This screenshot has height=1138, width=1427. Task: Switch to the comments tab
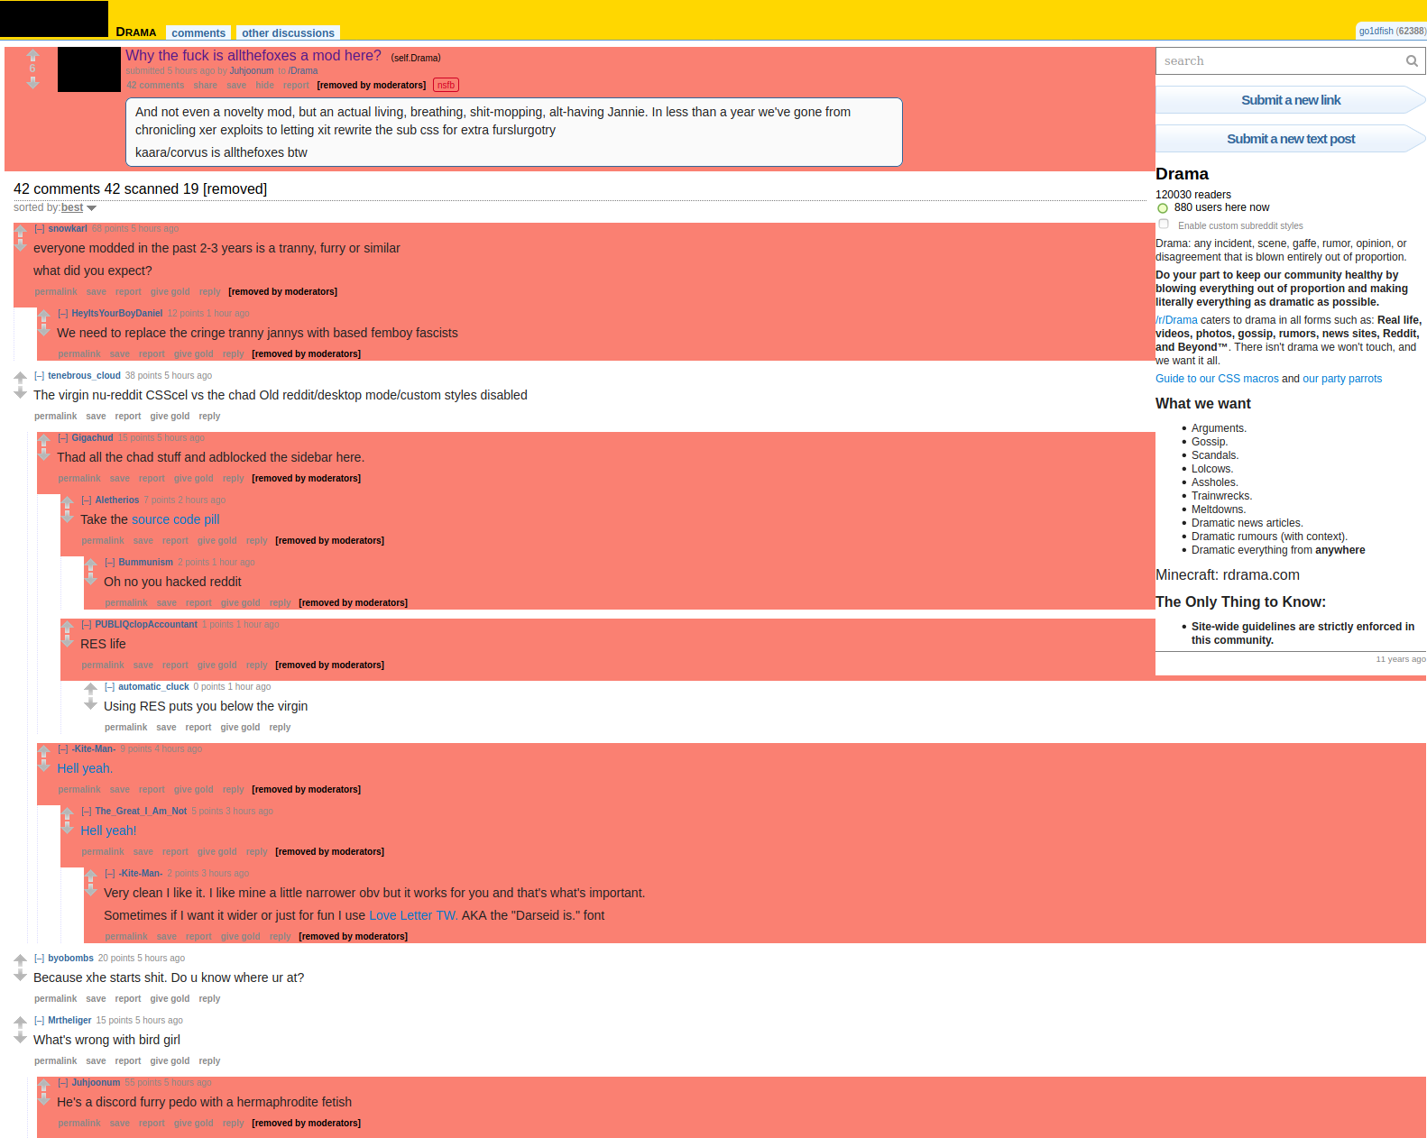(198, 33)
